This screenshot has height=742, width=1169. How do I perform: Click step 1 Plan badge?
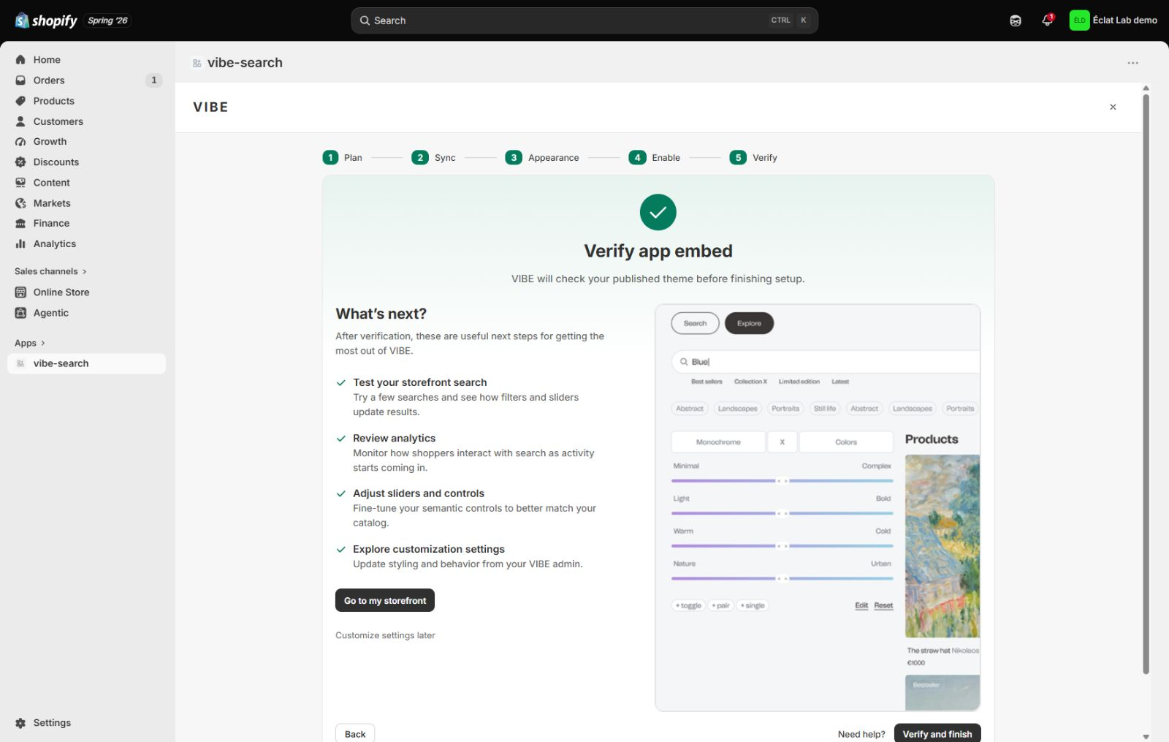(330, 157)
